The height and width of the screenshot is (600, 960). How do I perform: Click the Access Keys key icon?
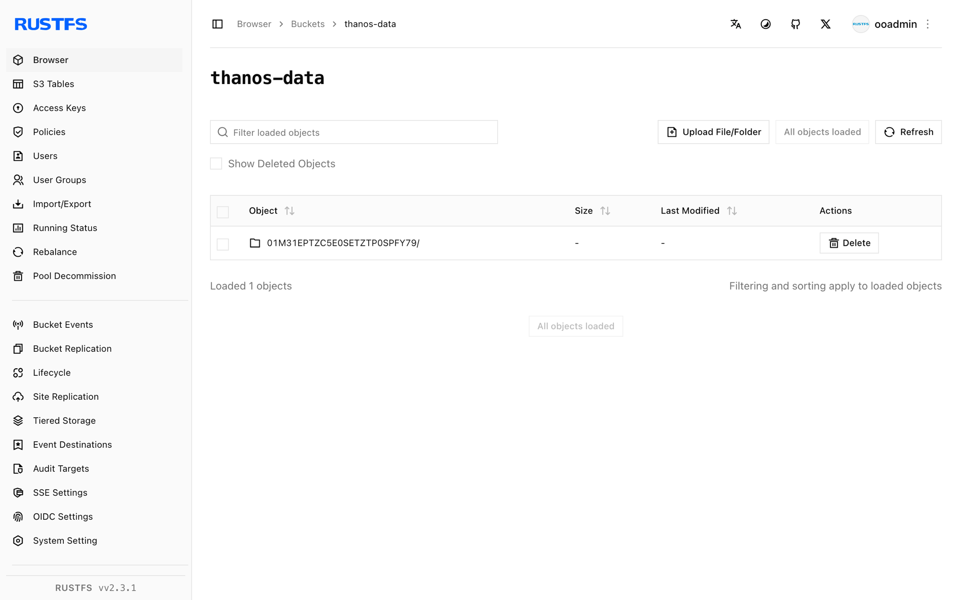18,108
